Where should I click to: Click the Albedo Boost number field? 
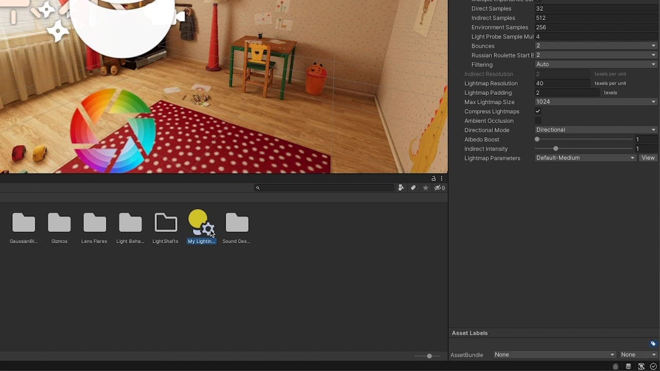point(647,140)
